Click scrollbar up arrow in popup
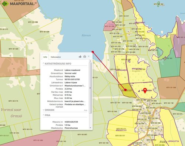185x146 pixels. coord(90,61)
